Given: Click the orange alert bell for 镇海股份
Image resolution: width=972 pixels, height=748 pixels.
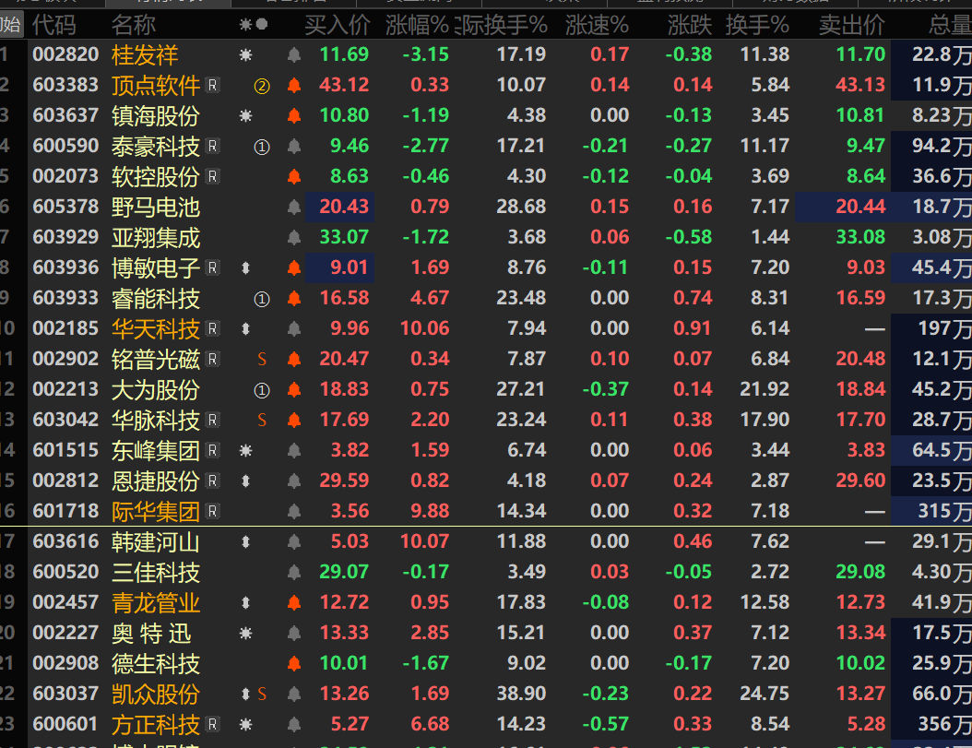Looking at the screenshot, I should pos(294,116).
